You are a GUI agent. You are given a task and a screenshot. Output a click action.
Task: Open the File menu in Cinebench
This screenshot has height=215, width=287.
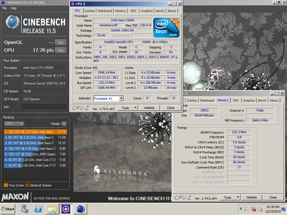tap(4, 8)
